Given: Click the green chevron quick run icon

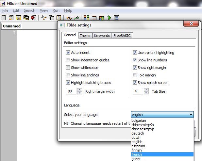Looking at the screenshot, I should (x=109, y=18).
